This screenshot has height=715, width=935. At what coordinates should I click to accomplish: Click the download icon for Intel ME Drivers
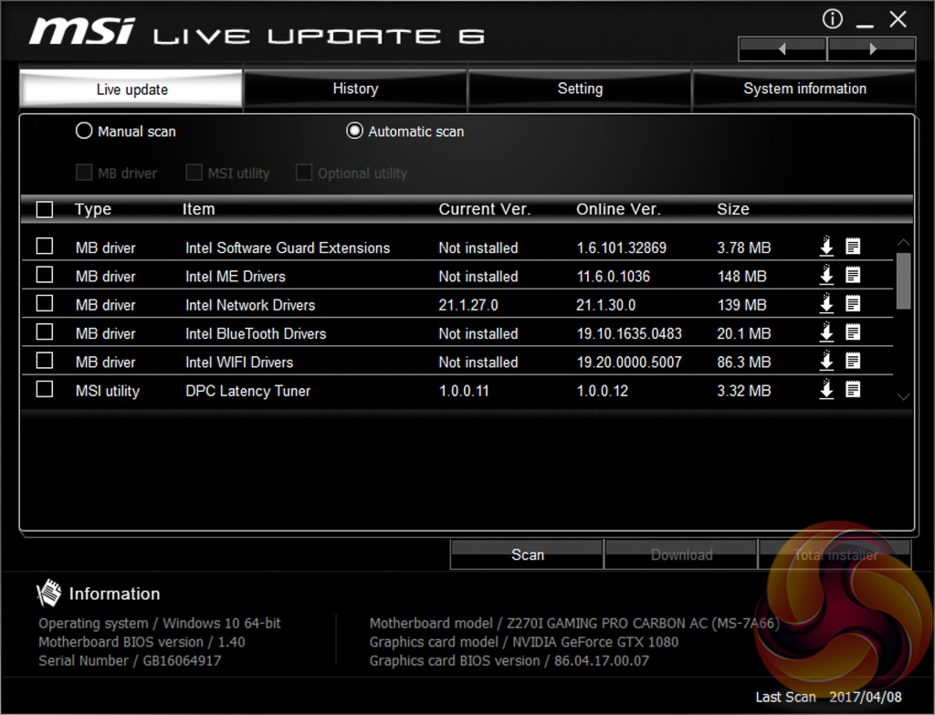(826, 275)
